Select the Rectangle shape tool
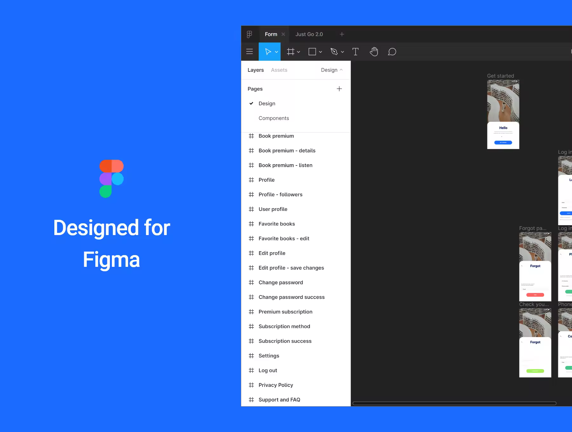Screen dimensions: 572x432 coord(312,51)
